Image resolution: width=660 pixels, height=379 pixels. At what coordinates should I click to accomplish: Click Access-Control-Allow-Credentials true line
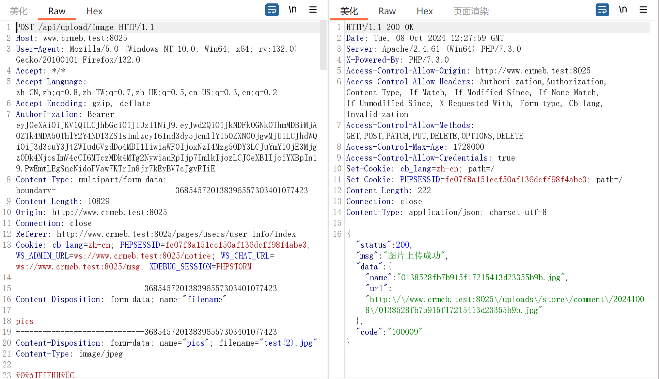pyautogui.click(x=430, y=158)
